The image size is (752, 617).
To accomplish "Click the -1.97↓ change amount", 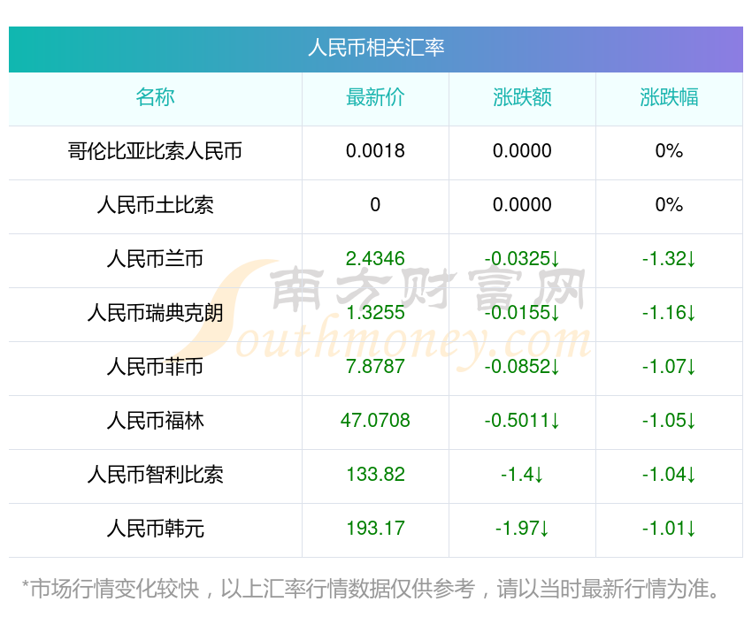I will coord(522,529).
